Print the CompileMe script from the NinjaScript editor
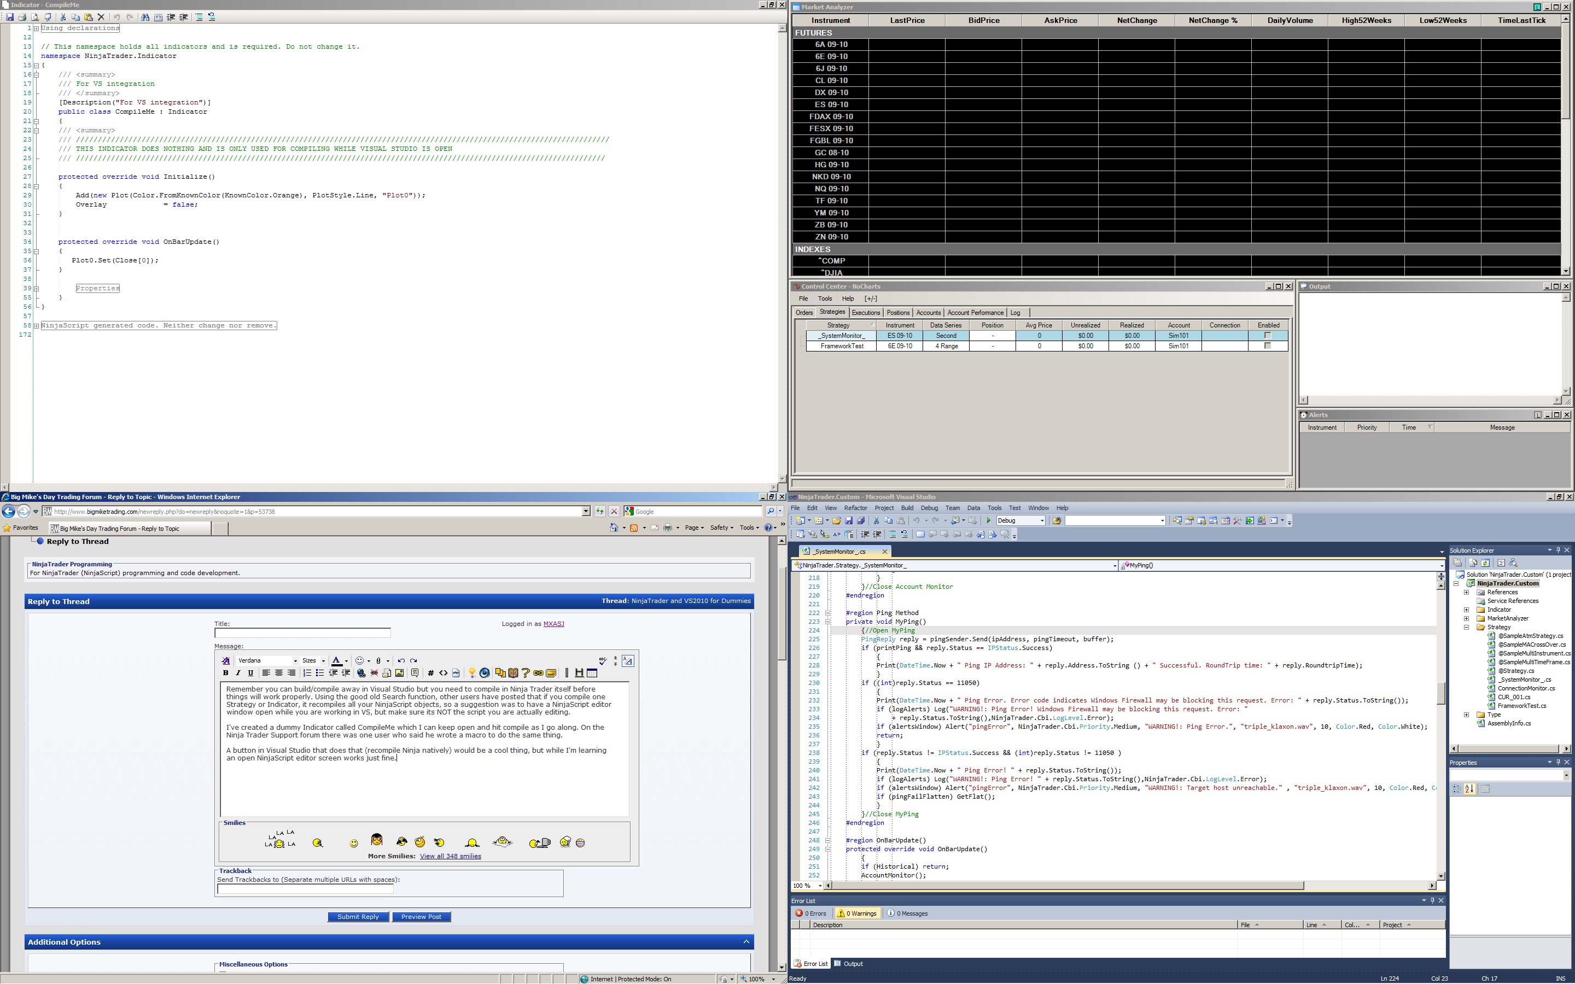 pos(22,17)
